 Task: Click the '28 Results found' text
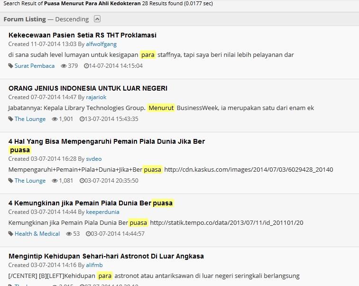(x=162, y=3)
